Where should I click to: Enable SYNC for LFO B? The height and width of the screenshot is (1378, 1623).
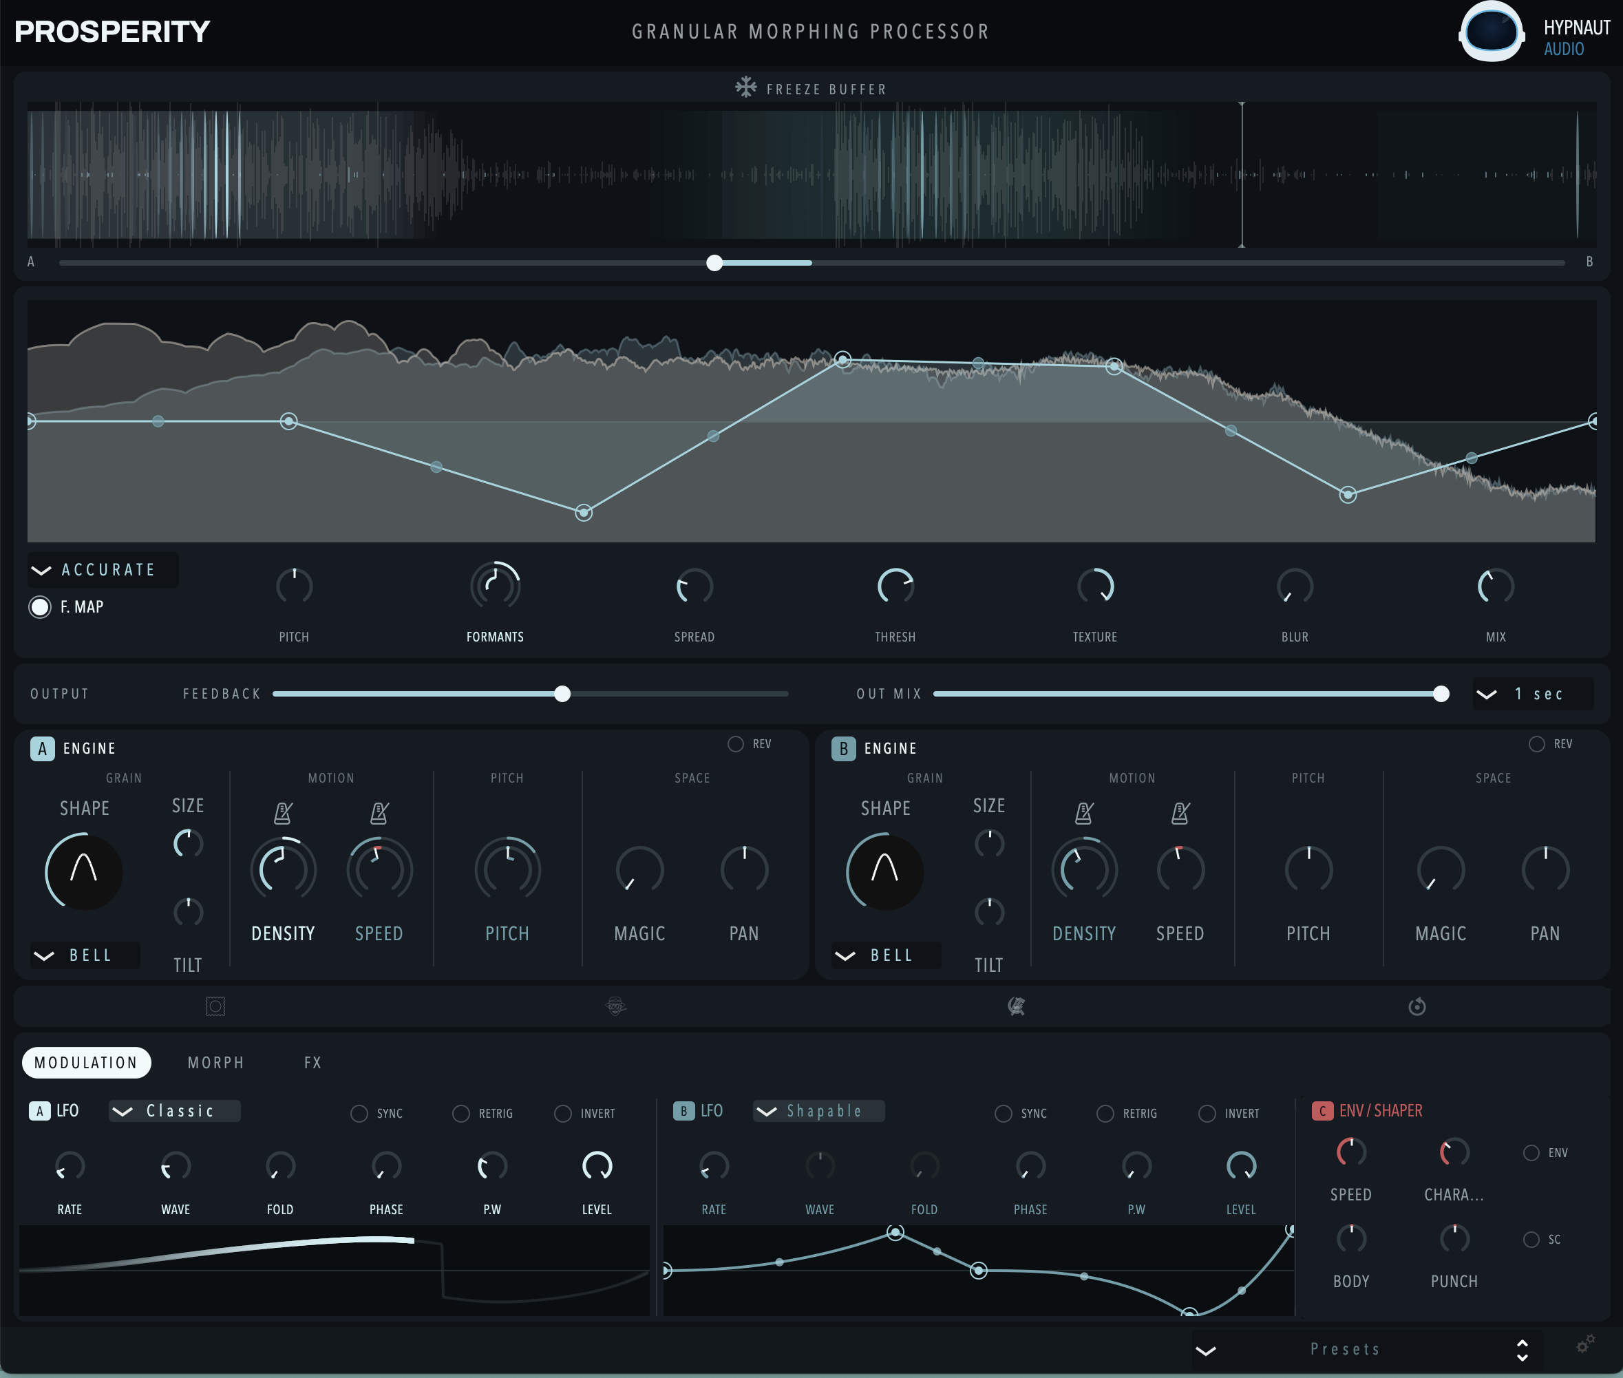pyautogui.click(x=1003, y=1113)
